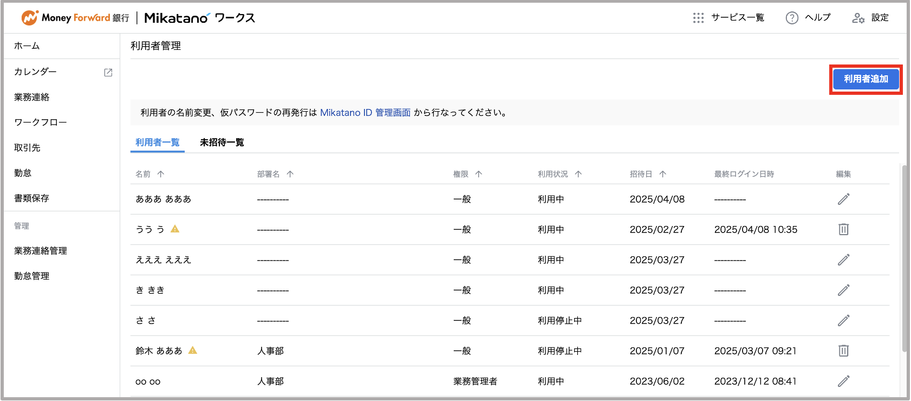
Task: Edit user さ さ with pencil icon
Action: tap(843, 320)
